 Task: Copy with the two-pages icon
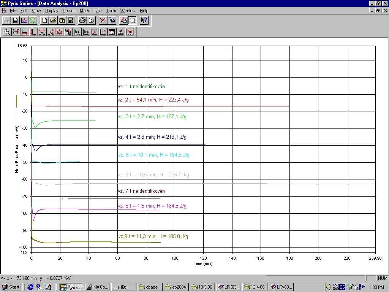(x=112, y=21)
